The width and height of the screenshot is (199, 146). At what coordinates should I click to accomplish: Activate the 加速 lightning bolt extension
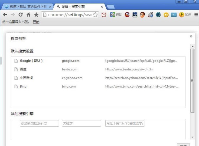pos(185,15)
